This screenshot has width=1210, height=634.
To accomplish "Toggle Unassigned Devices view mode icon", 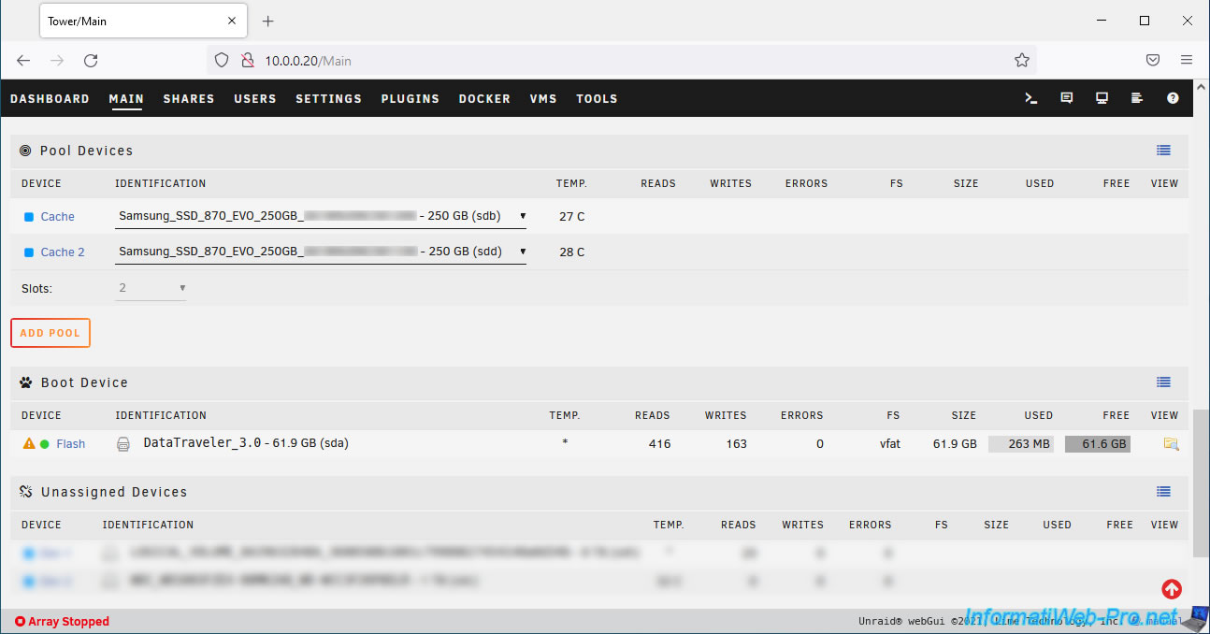I will pyautogui.click(x=1163, y=492).
